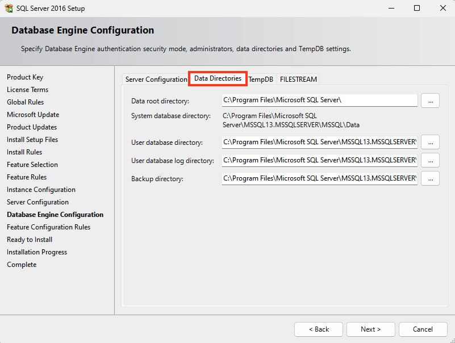Select Feature Selection in the sidebar
Screen dimensions: 455x343
point(32,165)
